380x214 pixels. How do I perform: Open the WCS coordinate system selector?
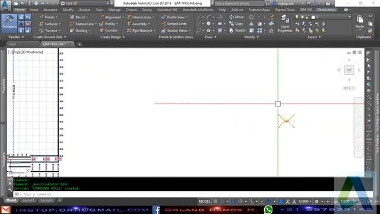[x=349, y=88]
